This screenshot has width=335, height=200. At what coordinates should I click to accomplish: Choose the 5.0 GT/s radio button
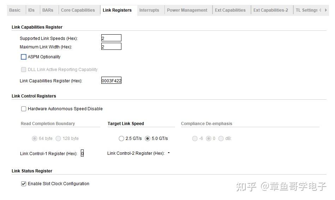148,139
